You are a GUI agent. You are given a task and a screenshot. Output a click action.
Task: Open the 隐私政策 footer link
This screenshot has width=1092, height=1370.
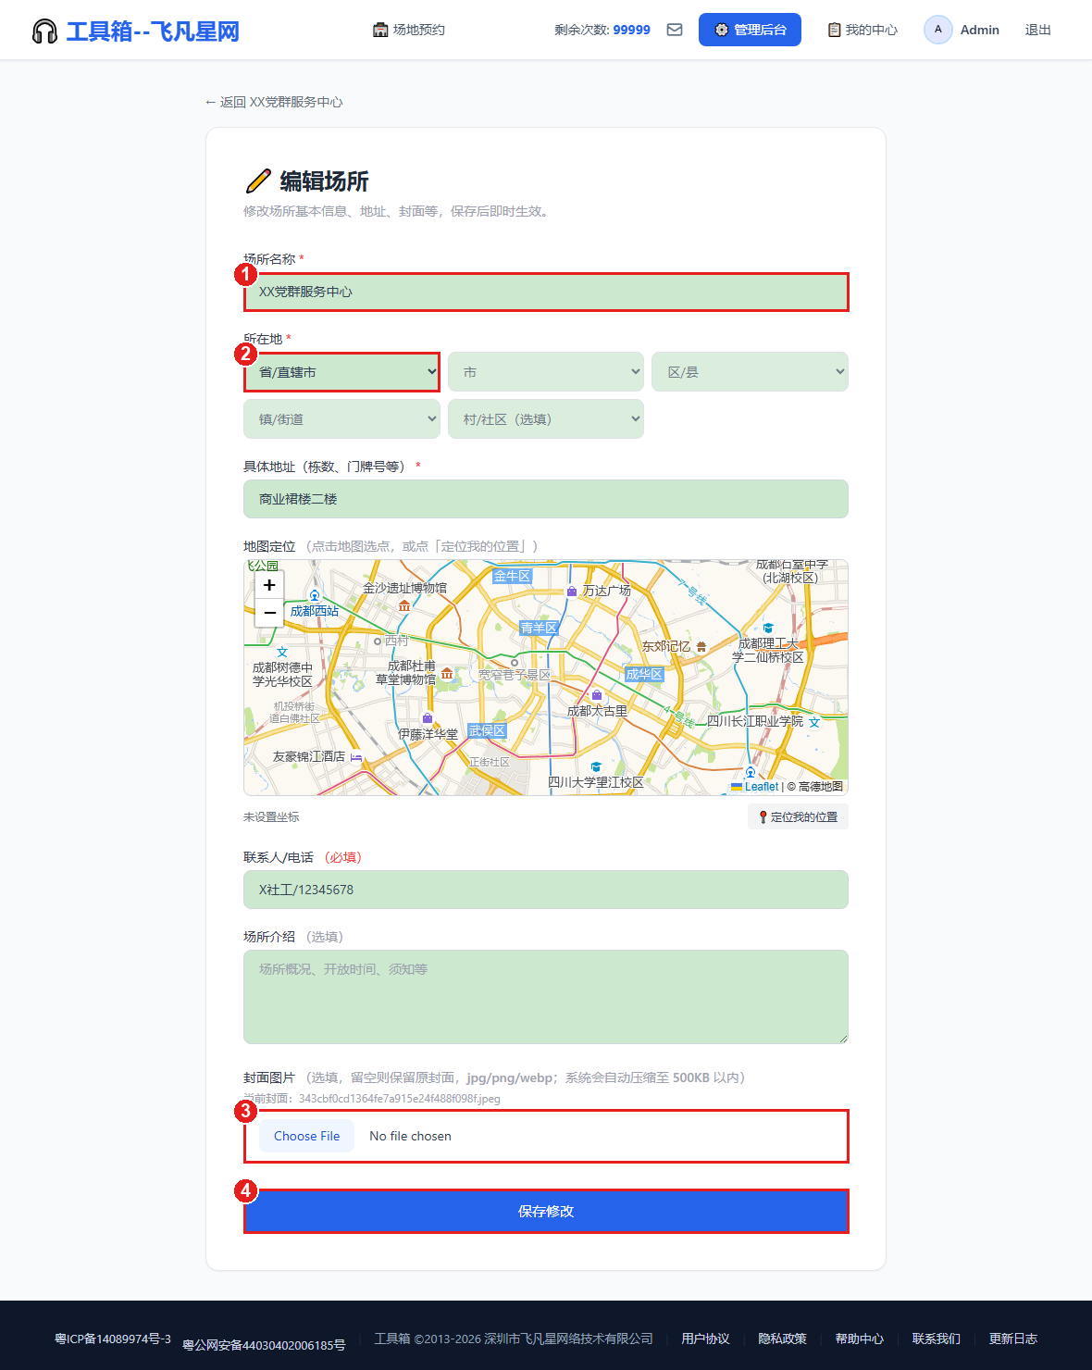pyautogui.click(x=782, y=1339)
